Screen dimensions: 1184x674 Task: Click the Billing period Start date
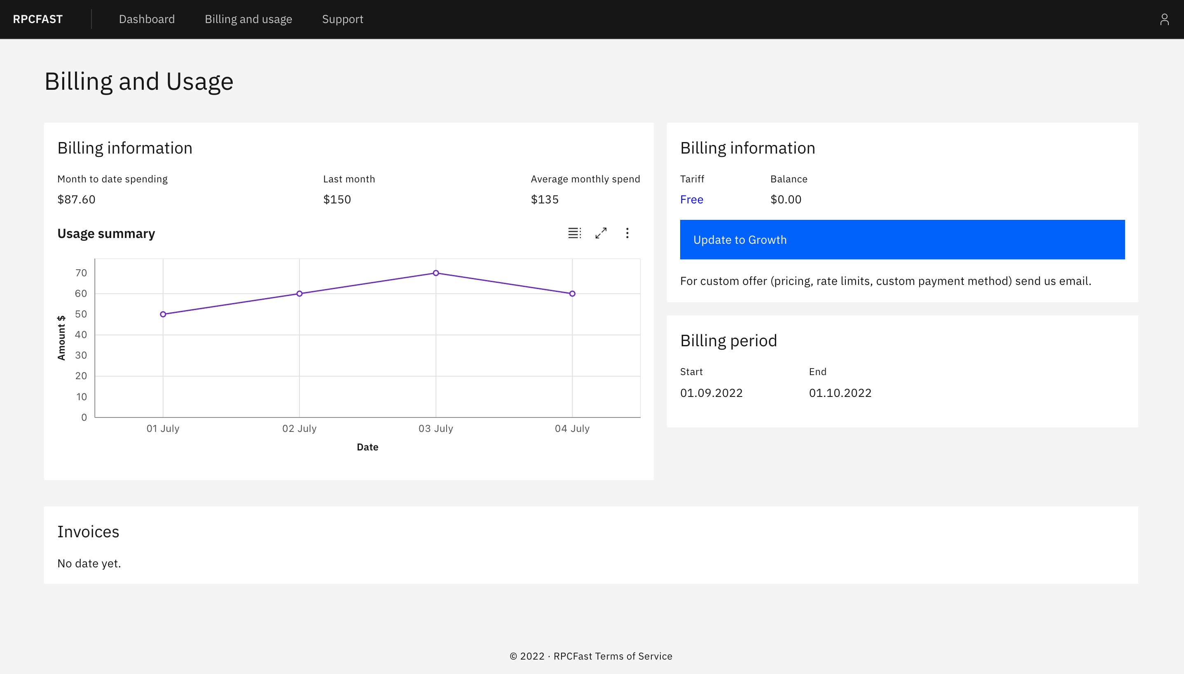[x=711, y=392]
